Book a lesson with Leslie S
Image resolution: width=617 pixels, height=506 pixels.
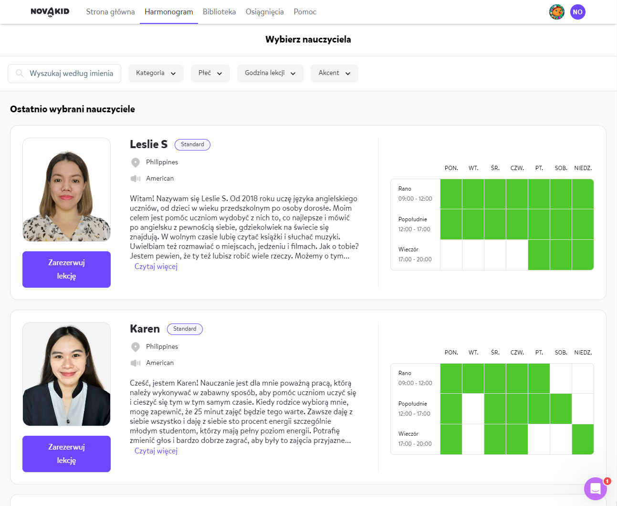click(x=66, y=269)
